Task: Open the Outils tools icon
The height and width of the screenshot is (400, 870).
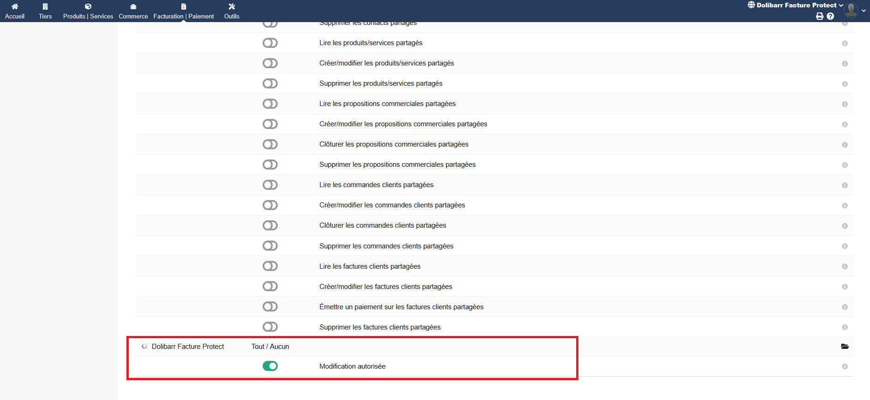Action: [232, 6]
